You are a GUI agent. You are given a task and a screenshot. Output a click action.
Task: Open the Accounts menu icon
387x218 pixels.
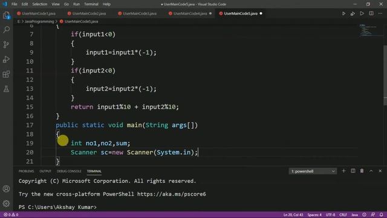pyautogui.click(x=6, y=189)
